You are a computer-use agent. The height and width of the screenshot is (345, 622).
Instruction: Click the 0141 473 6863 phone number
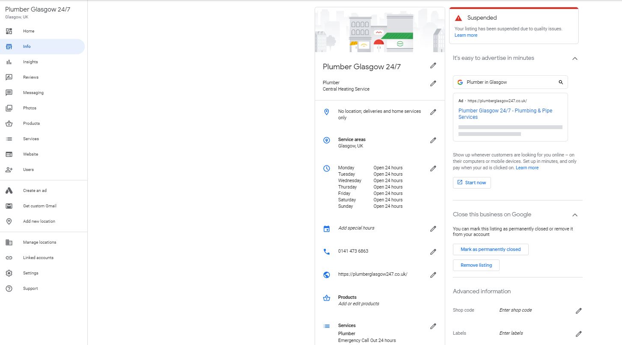pos(353,251)
